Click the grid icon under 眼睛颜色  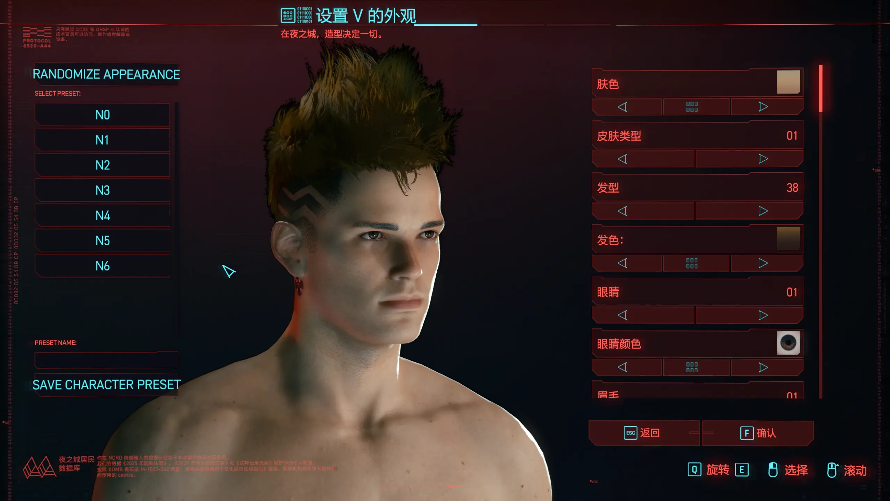[x=692, y=367]
